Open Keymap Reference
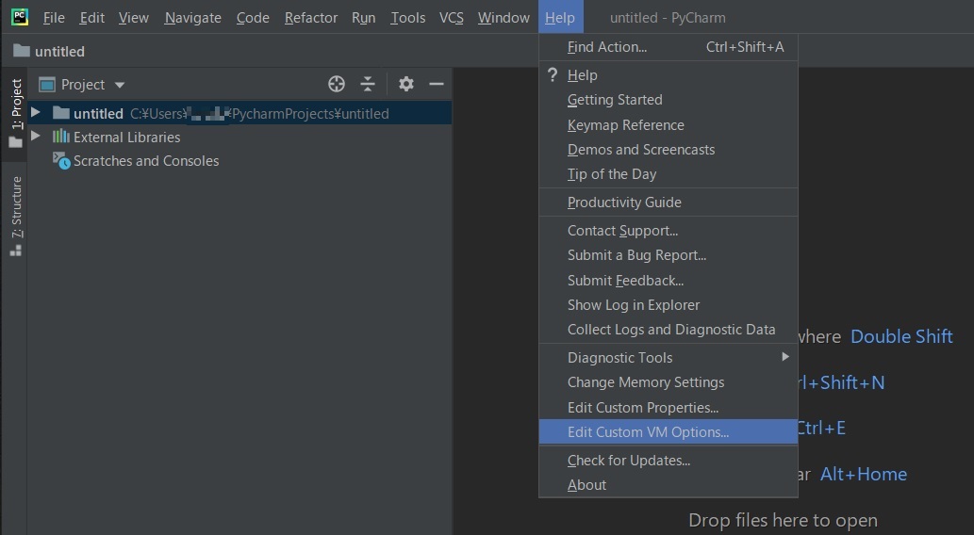 click(x=669, y=124)
